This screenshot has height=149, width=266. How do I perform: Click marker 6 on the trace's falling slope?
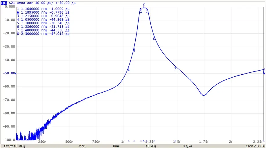pos(154,38)
